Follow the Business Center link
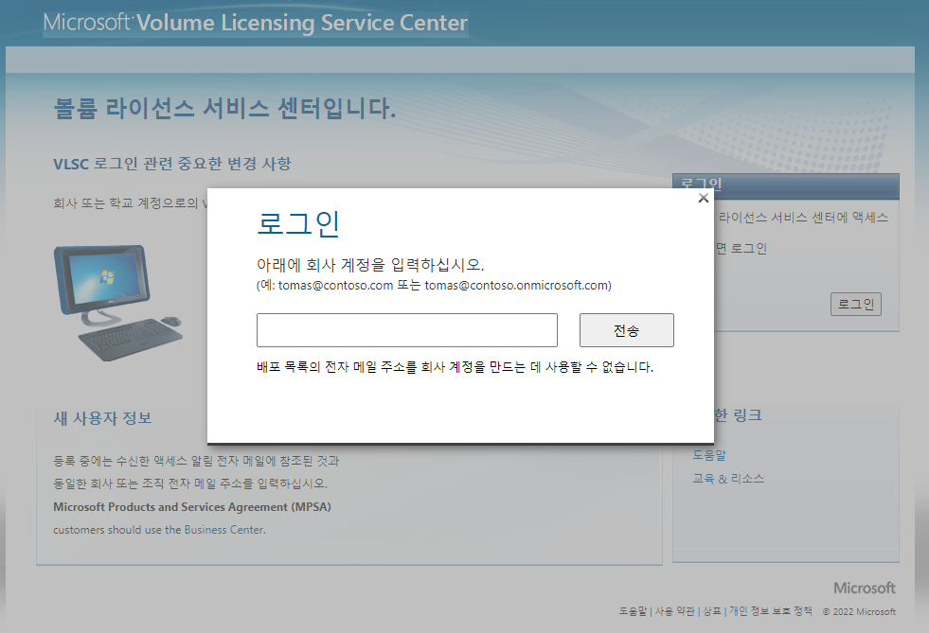The image size is (929, 633). 224,529
